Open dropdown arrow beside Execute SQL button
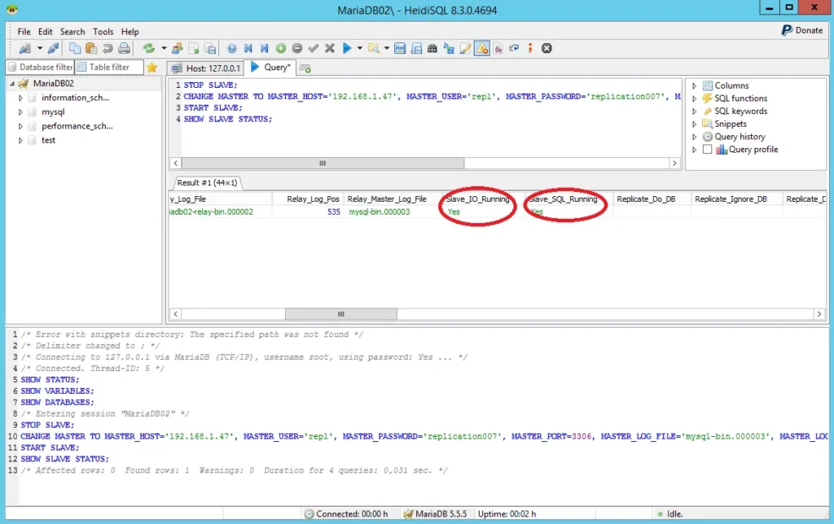 (x=359, y=49)
